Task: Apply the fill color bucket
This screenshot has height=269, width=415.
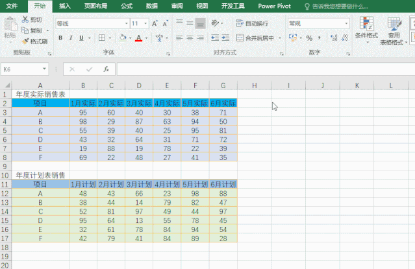Action: (x=123, y=38)
